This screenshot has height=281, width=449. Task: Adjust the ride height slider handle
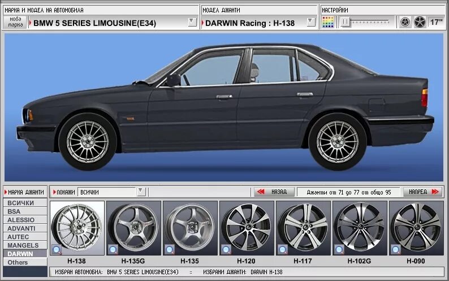[346, 22]
